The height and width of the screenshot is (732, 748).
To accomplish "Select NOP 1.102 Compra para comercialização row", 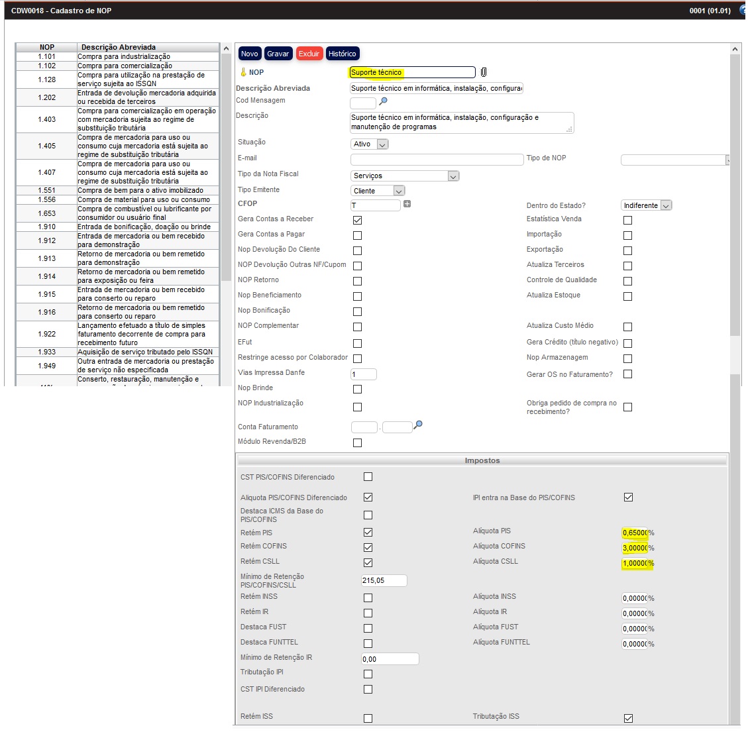I will pos(117,66).
